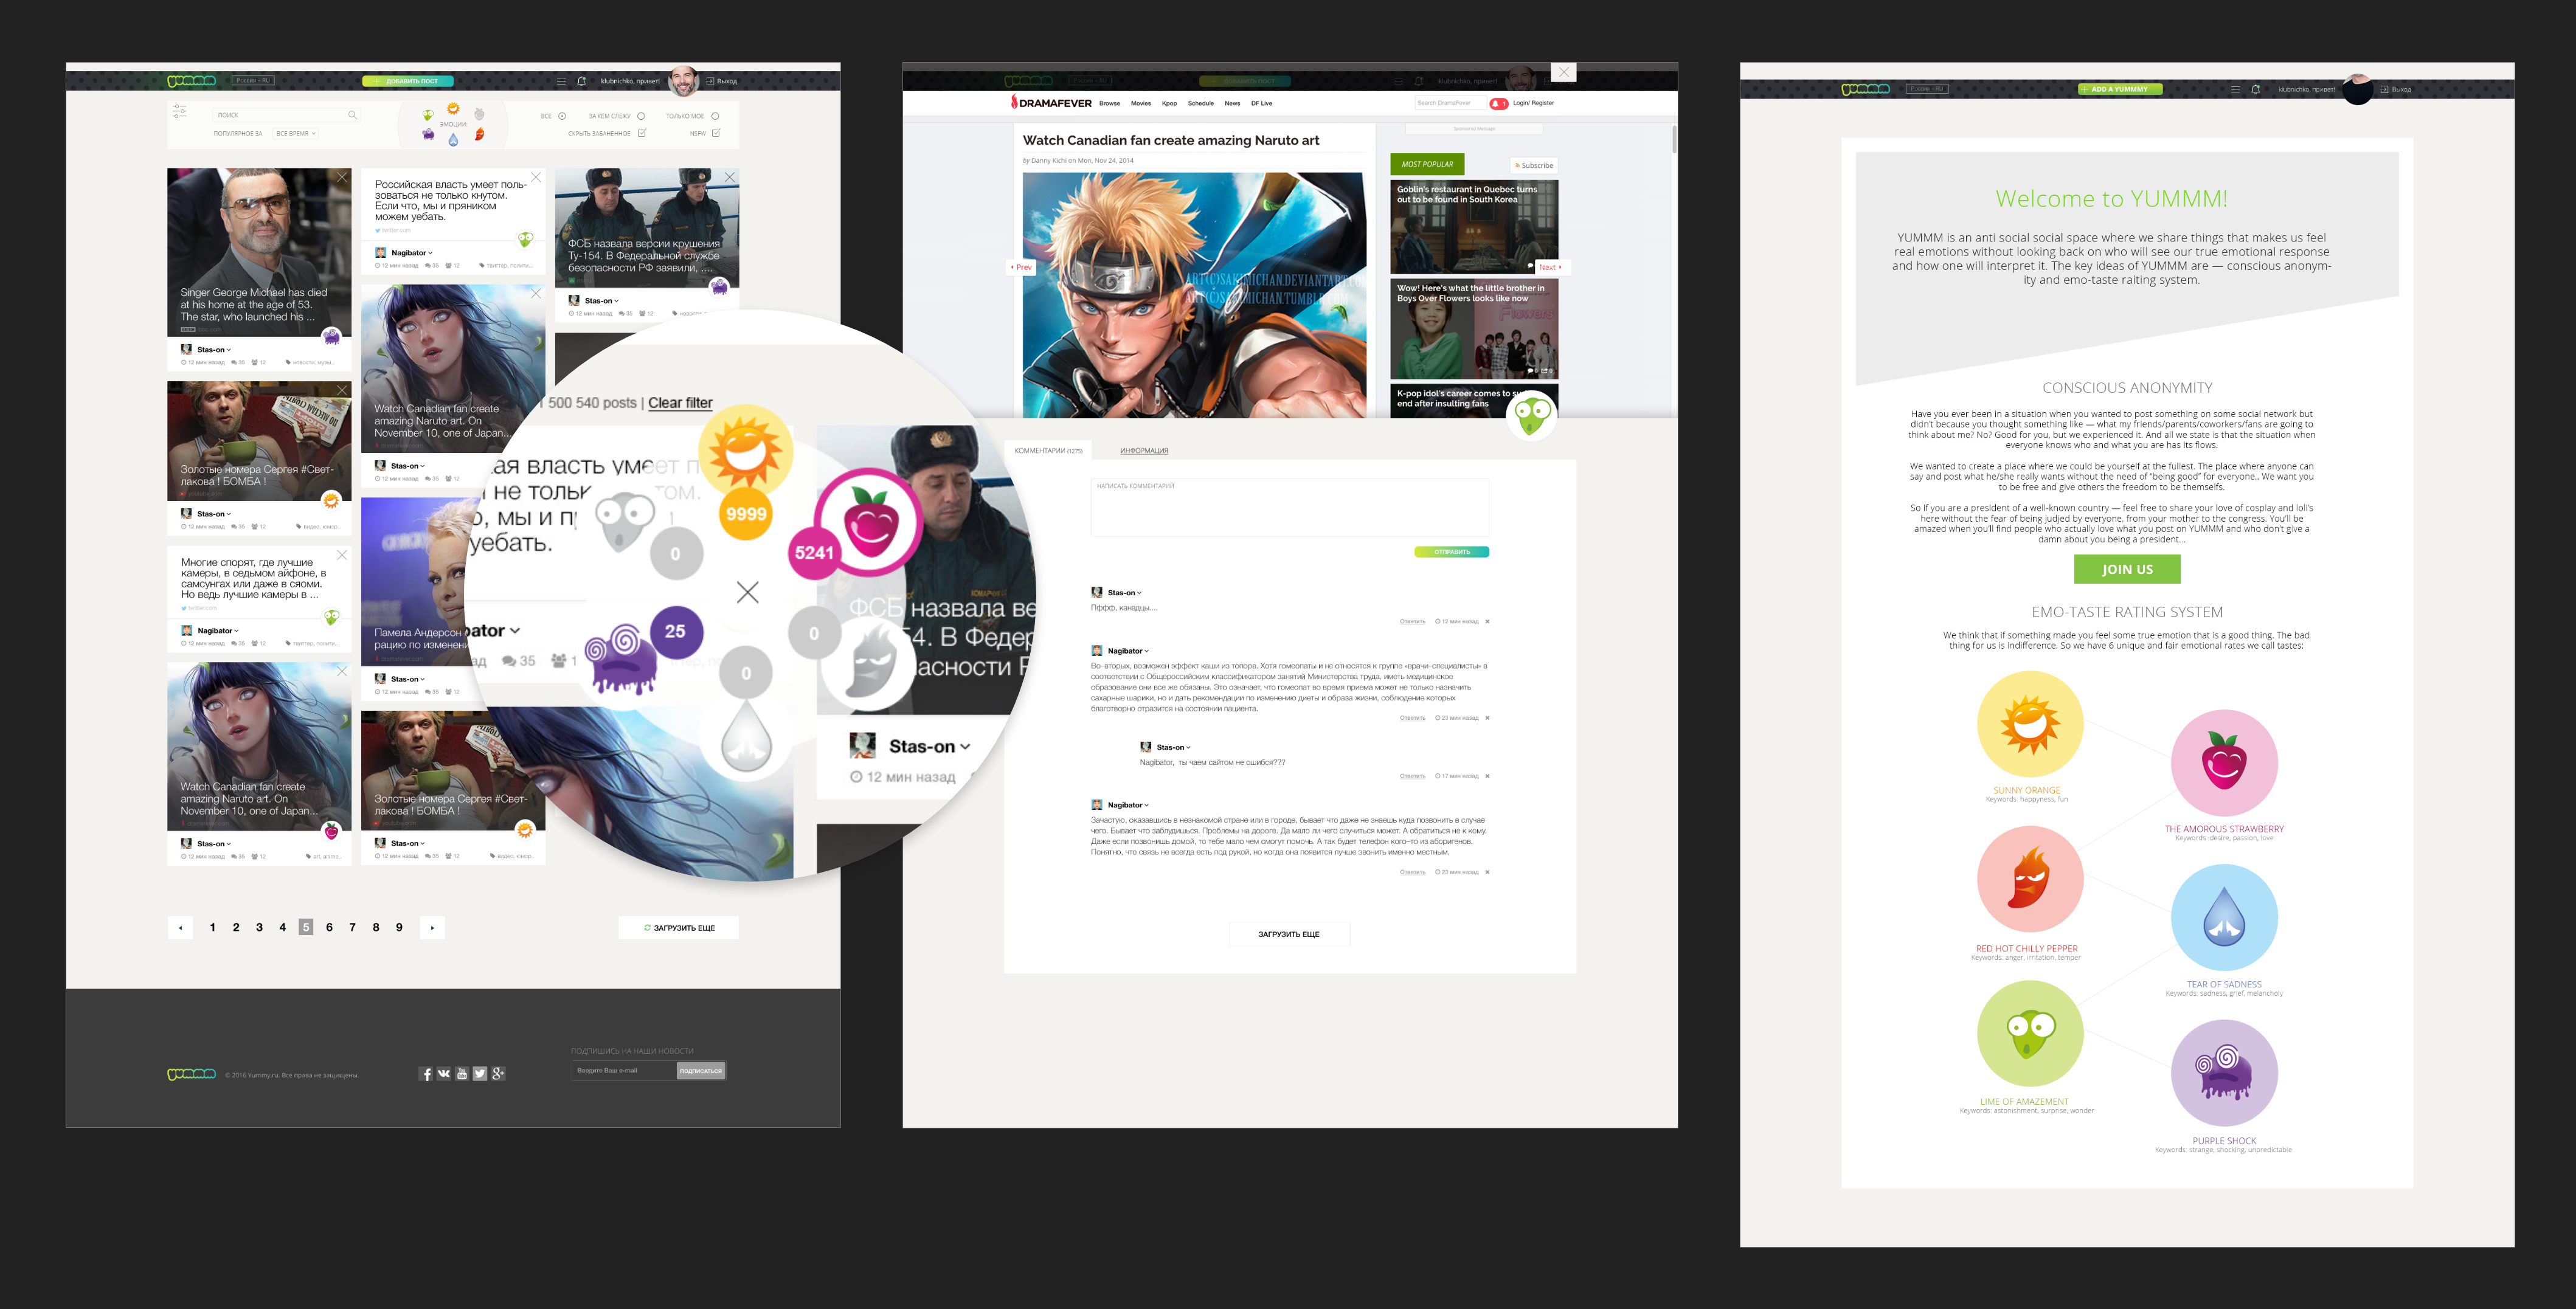Click ADD A YUMMMY button on welcome screen
Screen dimensions: 2576x1309
(2120, 89)
